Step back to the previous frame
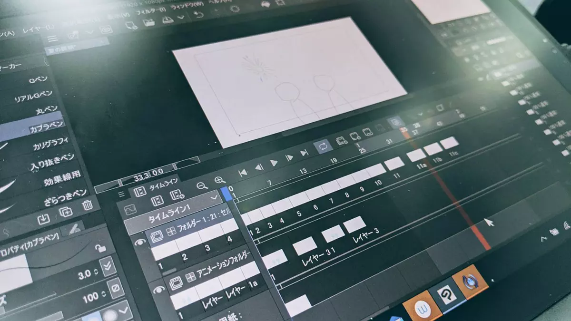Screen dimensions: 571x321 pyautogui.click(x=259, y=167)
